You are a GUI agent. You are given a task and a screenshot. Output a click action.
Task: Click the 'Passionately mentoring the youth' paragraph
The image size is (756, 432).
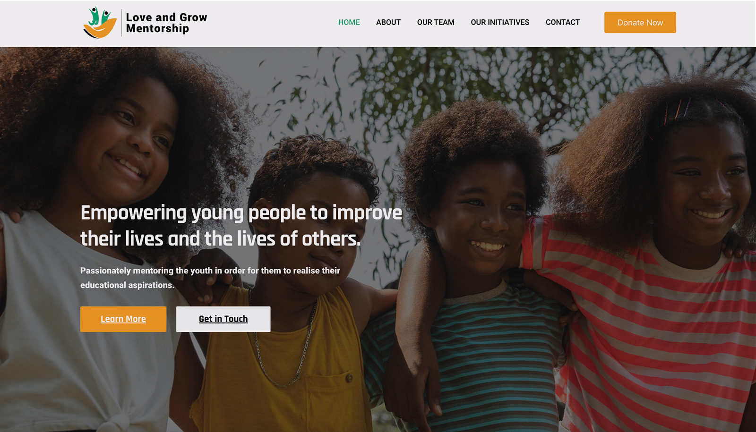tap(210, 278)
